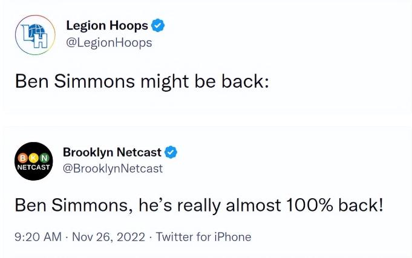Viewport: 412px width, 258px height.
Task: Visit the @BrooklynNetcast handle link
Action: (113, 169)
